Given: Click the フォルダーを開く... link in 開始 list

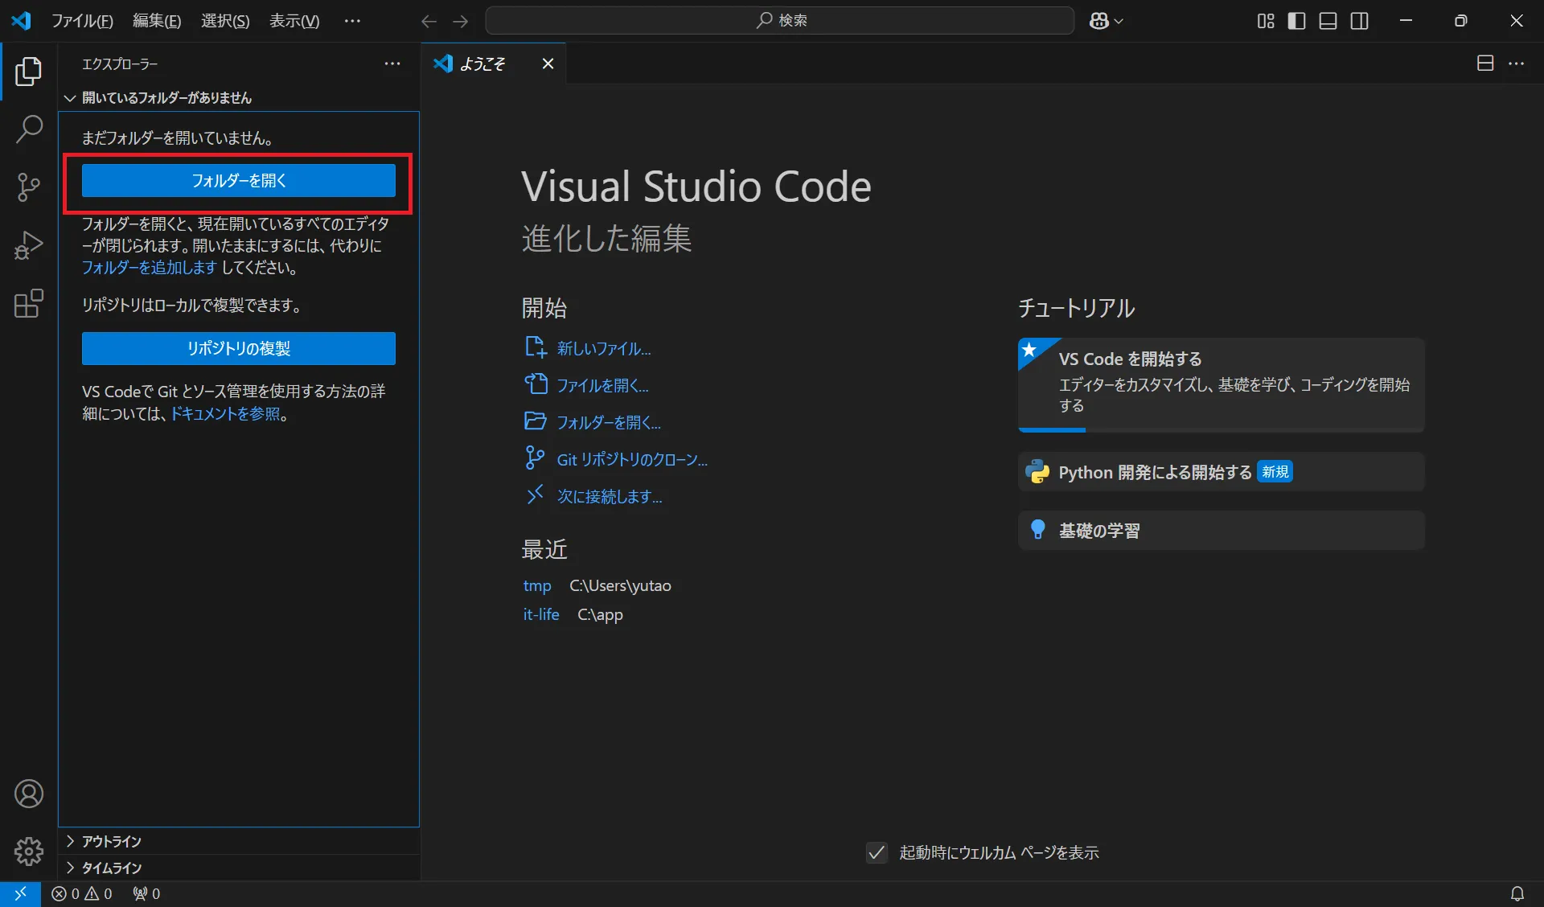Looking at the screenshot, I should [609, 422].
